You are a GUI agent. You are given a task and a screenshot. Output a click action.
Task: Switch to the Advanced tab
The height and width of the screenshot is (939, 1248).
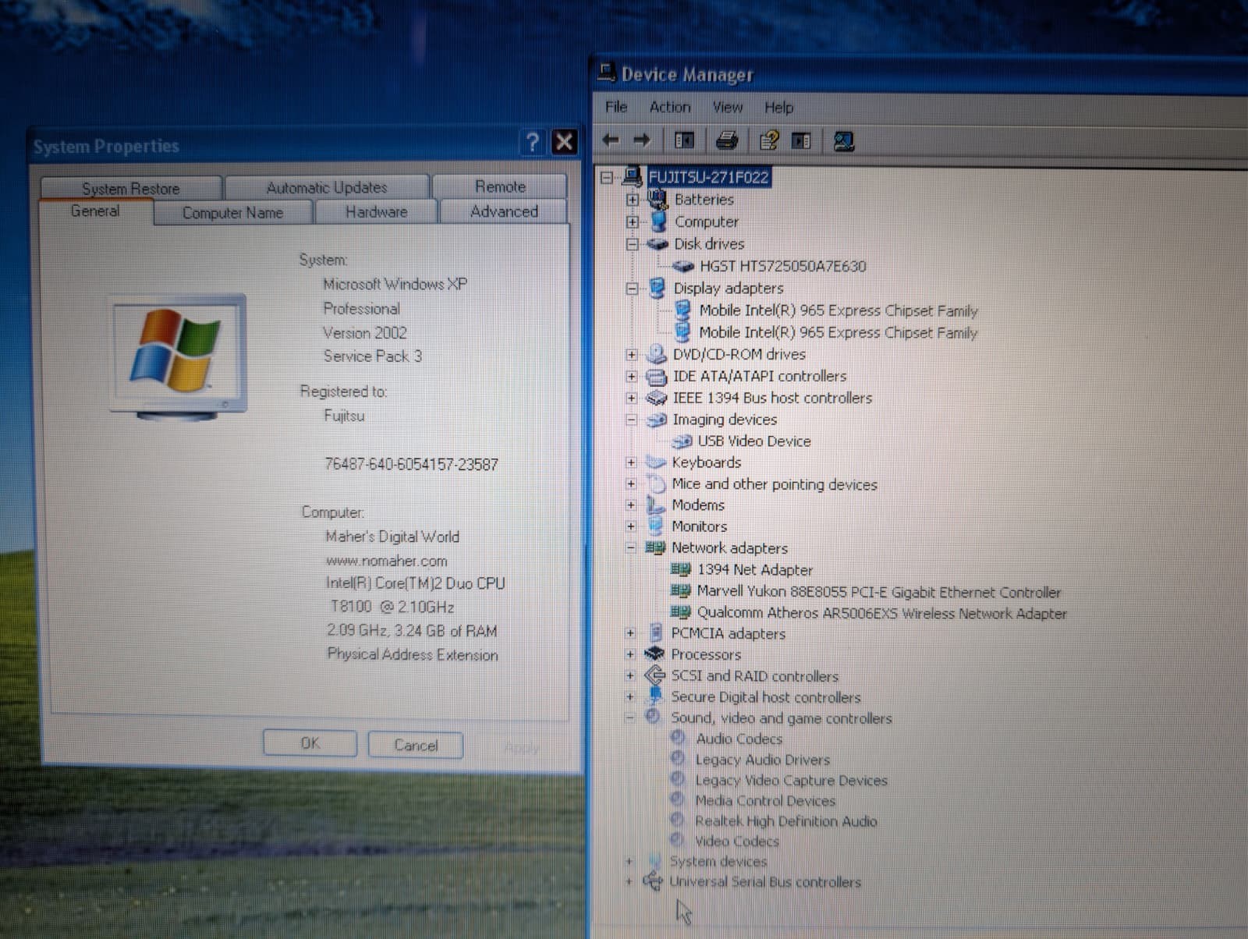tap(504, 211)
